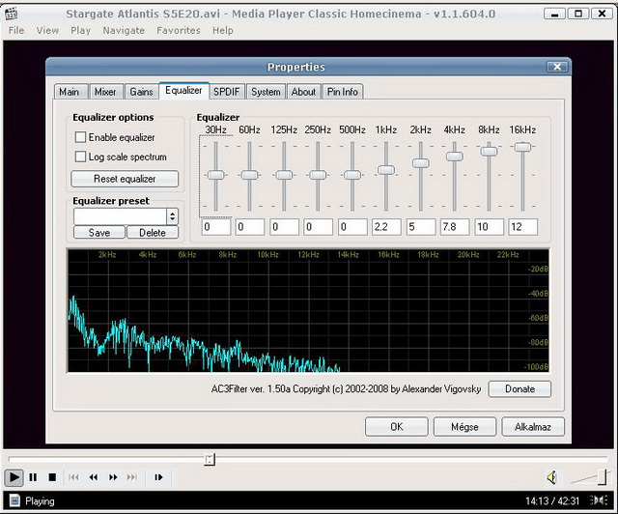Switch to the Pin Info tab

(343, 92)
